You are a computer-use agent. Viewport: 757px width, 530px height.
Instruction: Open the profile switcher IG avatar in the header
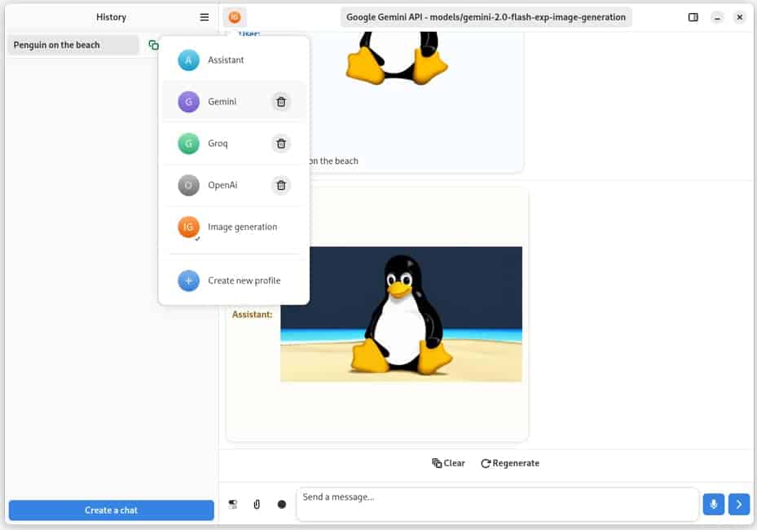235,17
